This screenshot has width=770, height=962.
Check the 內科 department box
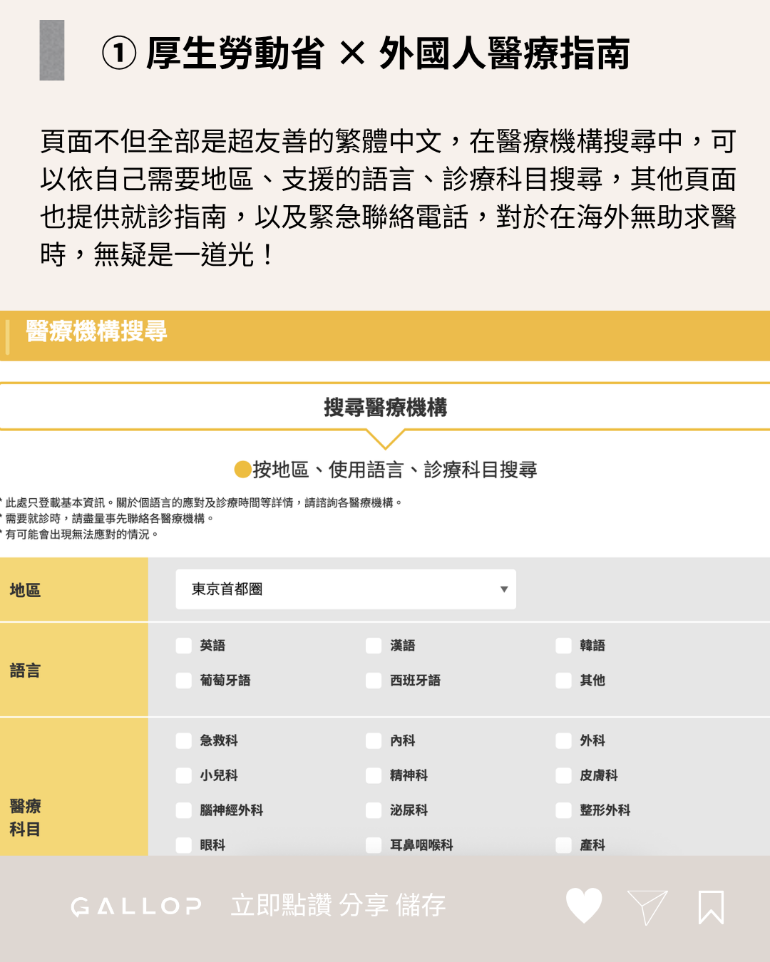click(374, 741)
